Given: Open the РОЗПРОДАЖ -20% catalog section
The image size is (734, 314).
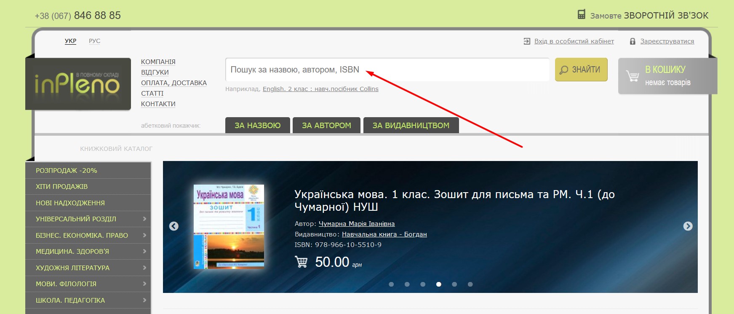Looking at the screenshot, I should pos(88,170).
